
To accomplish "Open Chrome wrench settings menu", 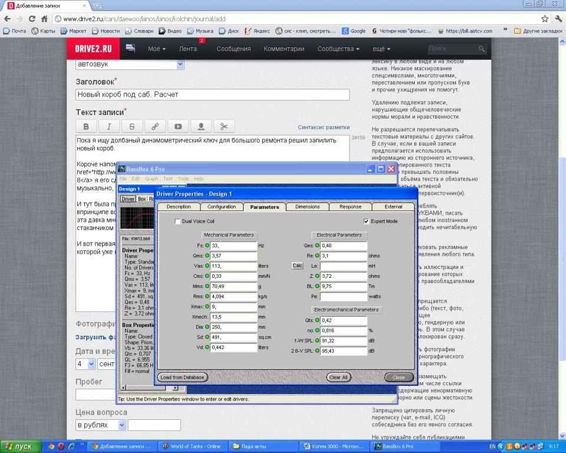I will tap(558, 19).
